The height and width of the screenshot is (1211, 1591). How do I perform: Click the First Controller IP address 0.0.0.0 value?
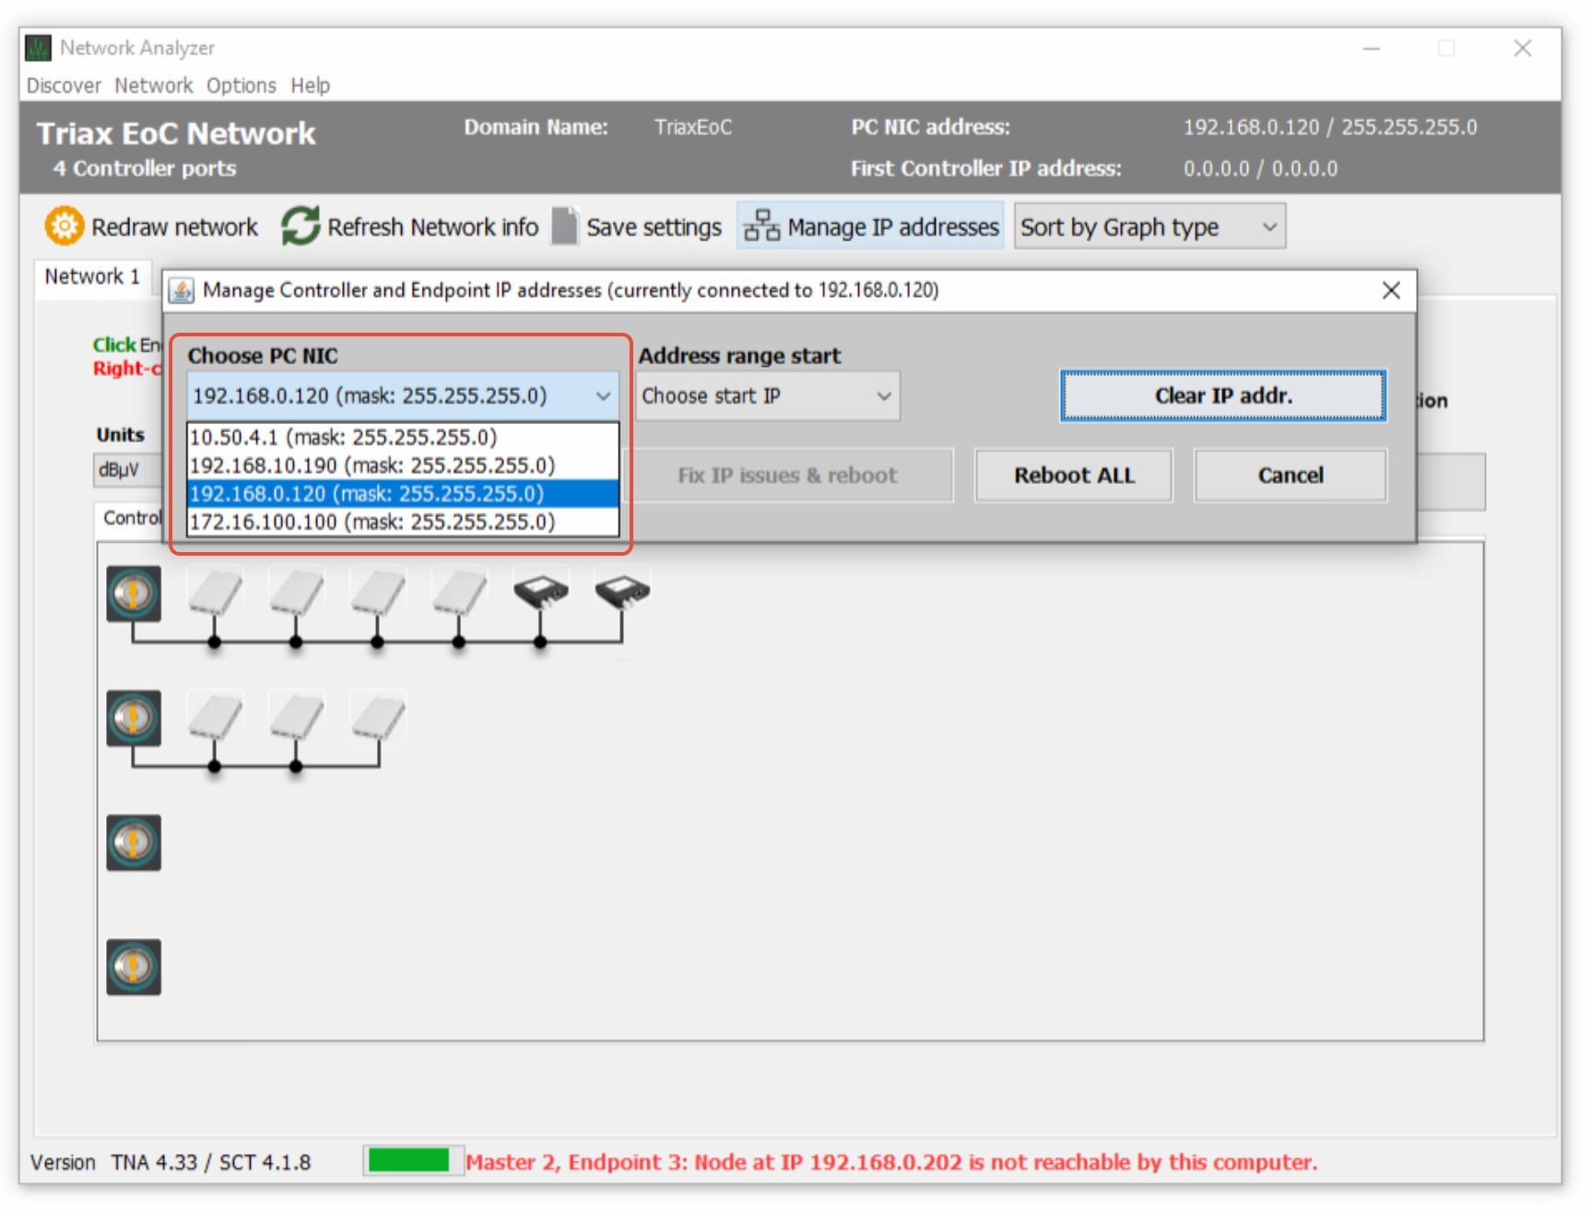(x=1260, y=169)
